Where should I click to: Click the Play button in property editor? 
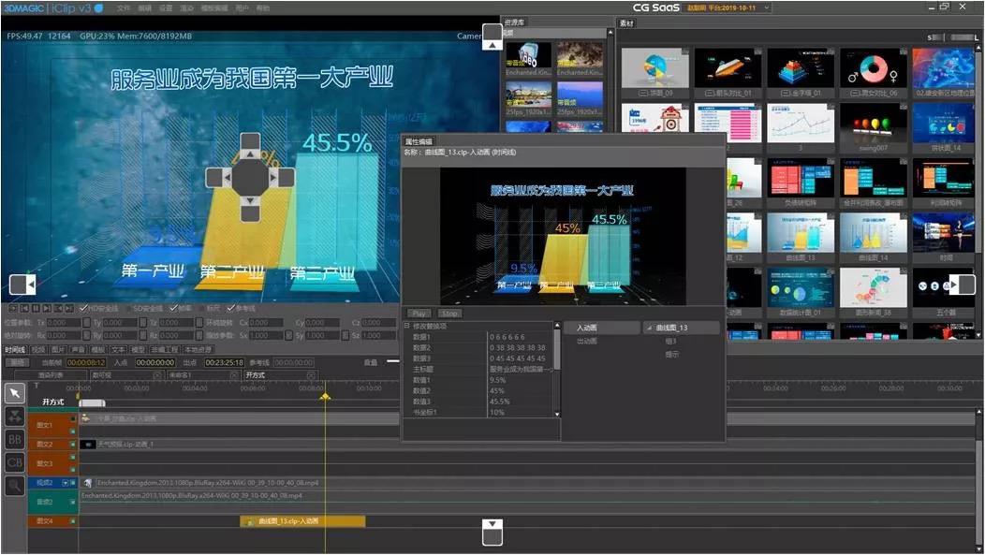point(419,313)
